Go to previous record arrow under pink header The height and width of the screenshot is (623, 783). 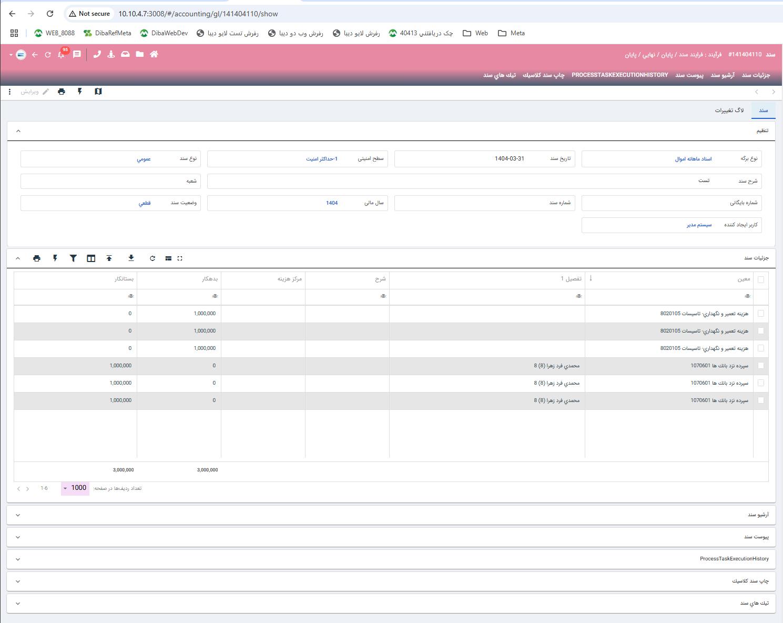(757, 92)
